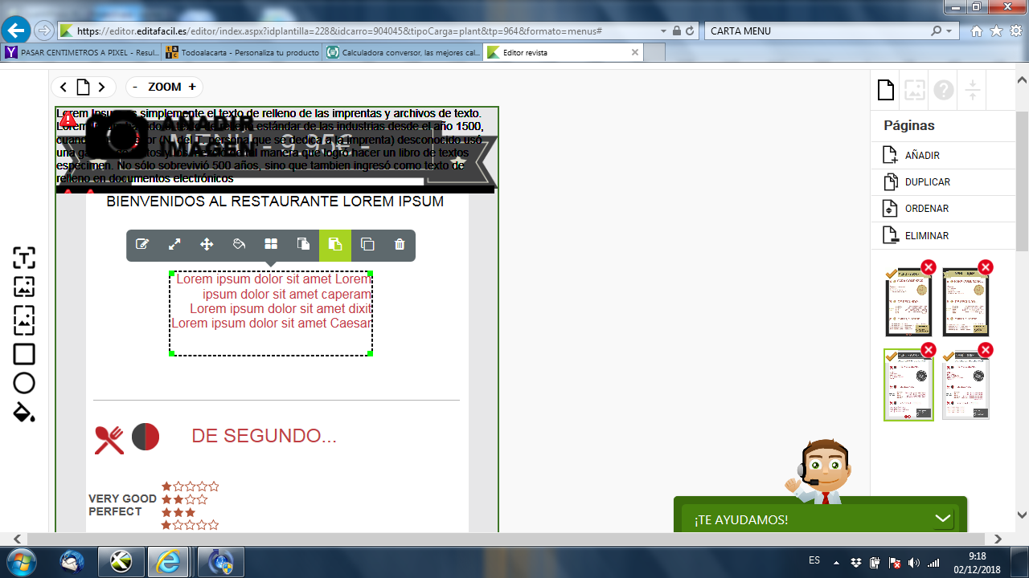Screen dimensions: 1029x578
Task: Open the search box dropdown arrow
Action: point(950,31)
